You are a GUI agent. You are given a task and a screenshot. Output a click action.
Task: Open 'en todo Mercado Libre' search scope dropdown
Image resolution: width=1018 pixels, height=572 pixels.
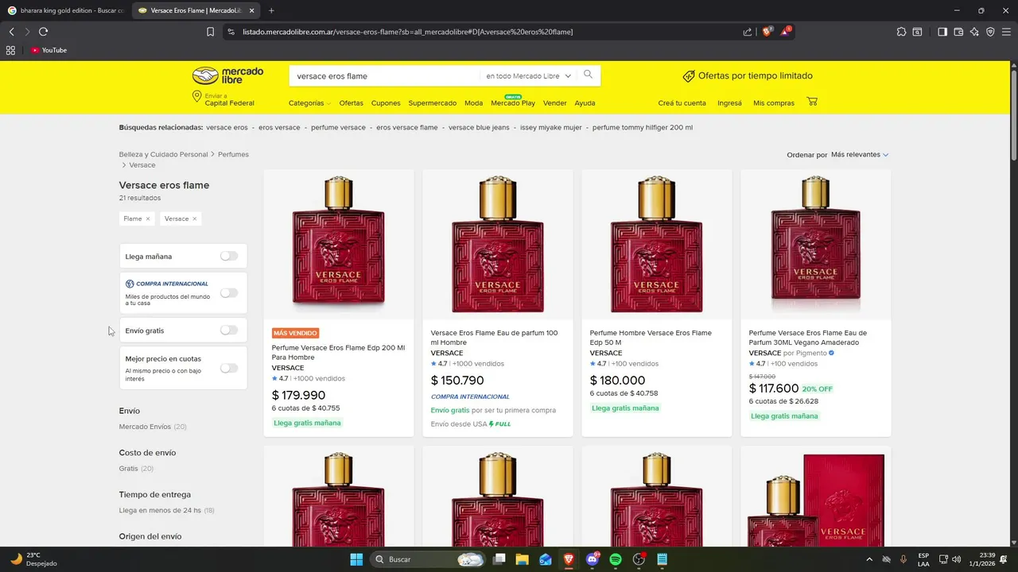(528, 76)
